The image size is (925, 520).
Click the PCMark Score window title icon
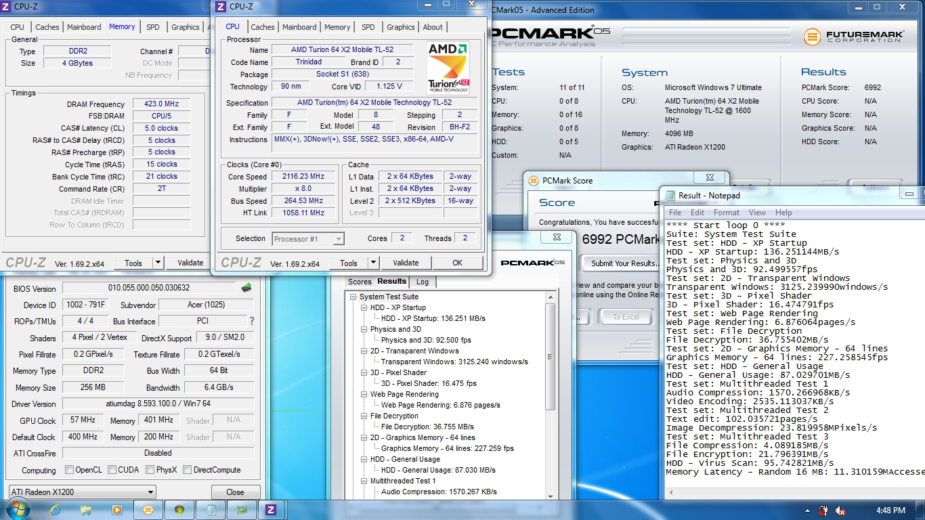point(533,181)
